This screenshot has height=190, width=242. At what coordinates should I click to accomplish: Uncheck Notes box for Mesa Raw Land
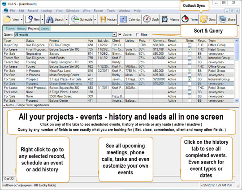click(190, 70)
